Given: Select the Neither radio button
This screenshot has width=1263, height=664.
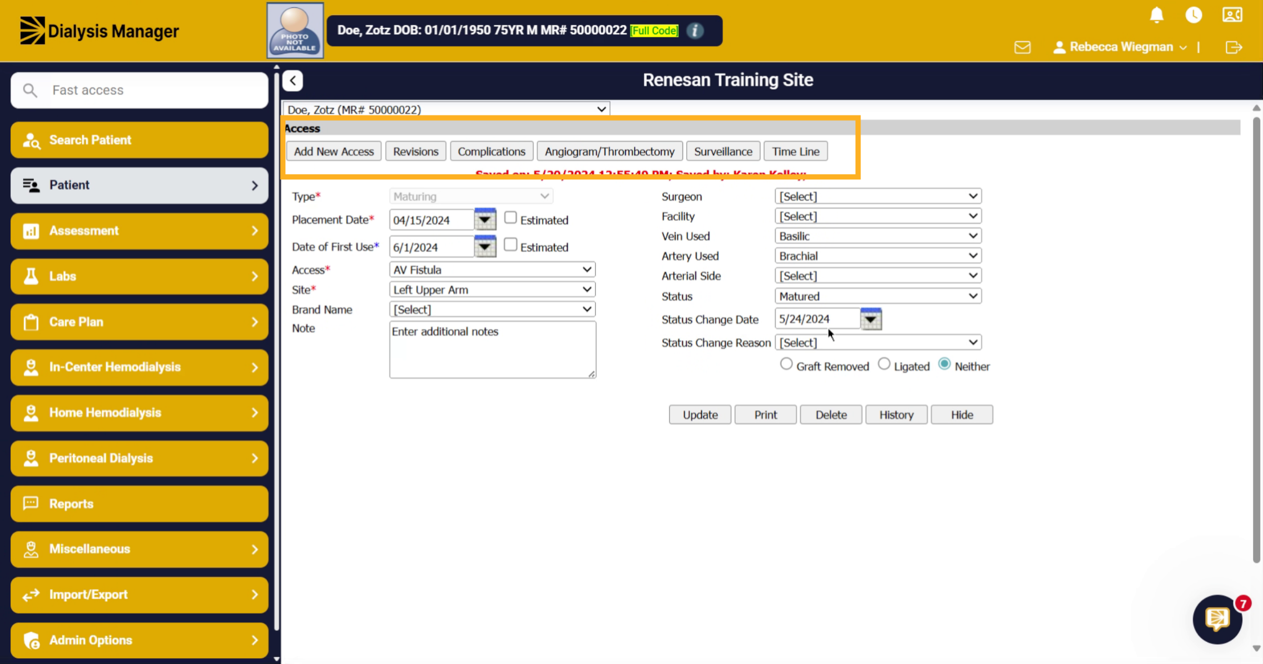Looking at the screenshot, I should 945,364.
